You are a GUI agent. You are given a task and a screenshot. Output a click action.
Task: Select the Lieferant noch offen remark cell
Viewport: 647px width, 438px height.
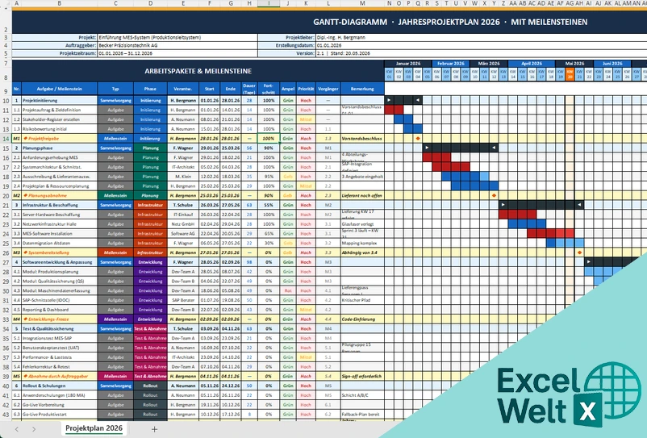click(362, 195)
